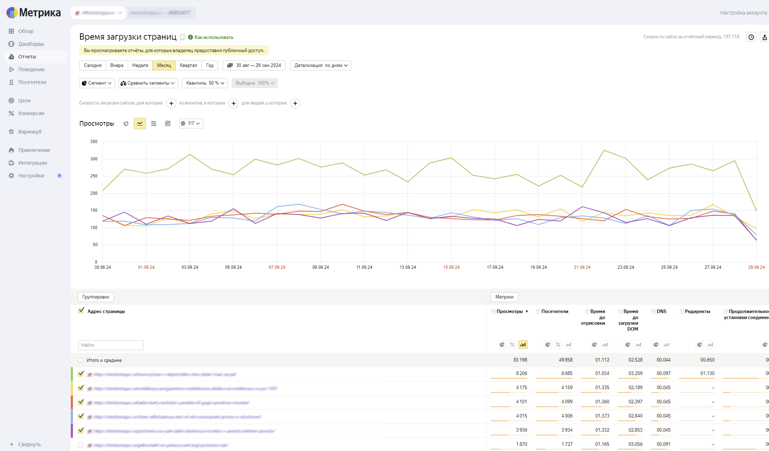
Task: Add condition for site loading speed plus
Action: [171, 103]
